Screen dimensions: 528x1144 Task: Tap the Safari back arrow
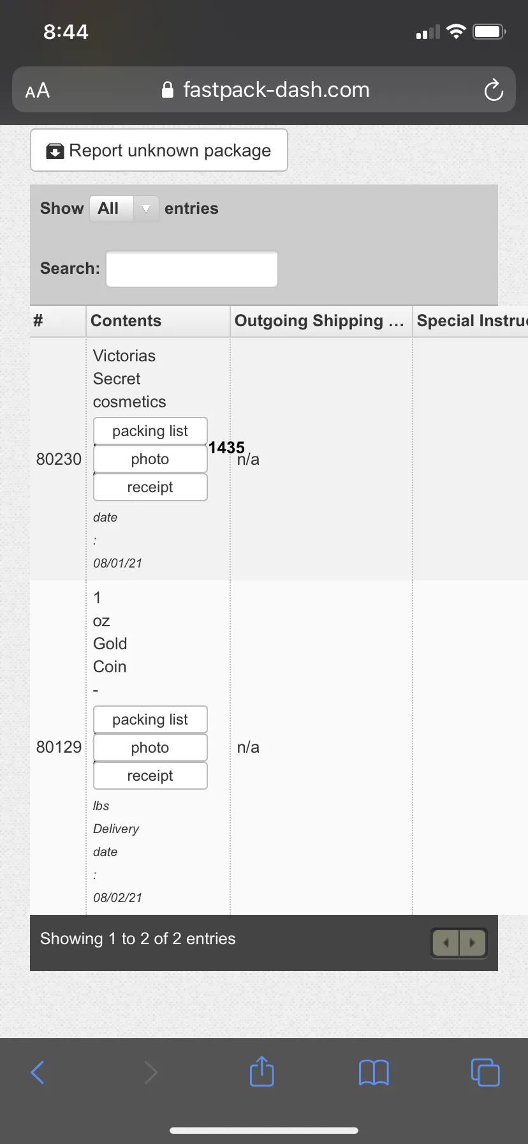point(38,1072)
